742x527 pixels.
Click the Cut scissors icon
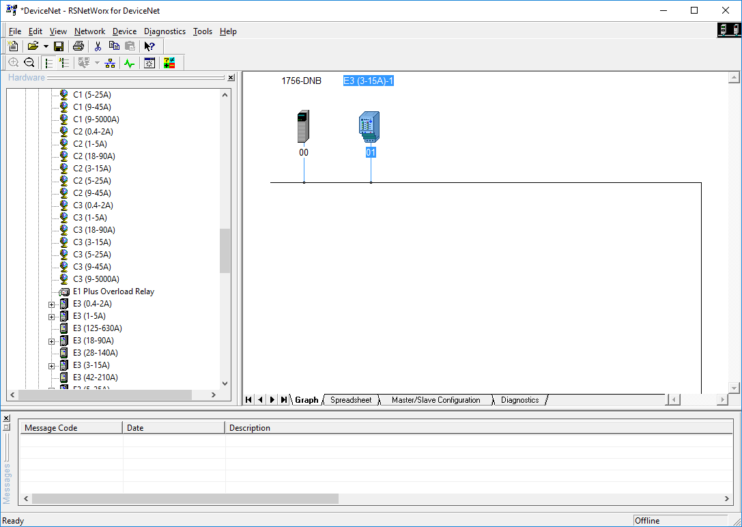tap(98, 46)
